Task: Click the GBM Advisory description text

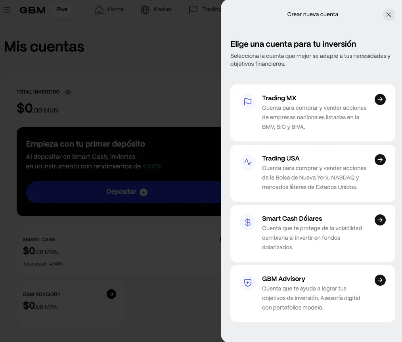Action: (x=311, y=298)
